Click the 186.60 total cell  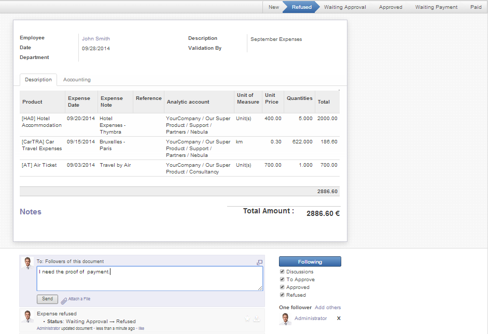click(329, 142)
